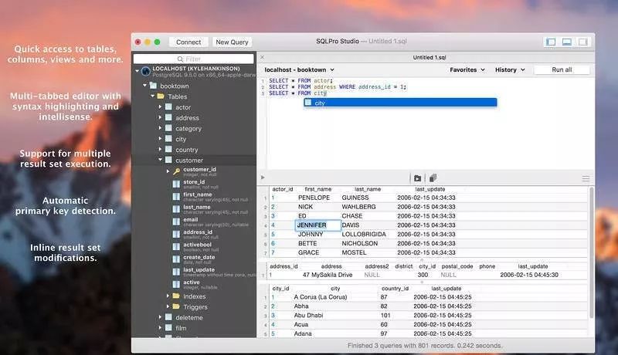Open the Favorites dropdown
The height and width of the screenshot is (355, 618).
click(467, 69)
